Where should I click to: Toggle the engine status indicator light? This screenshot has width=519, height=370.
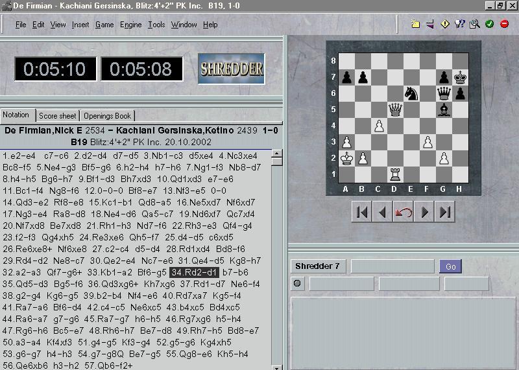(x=298, y=283)
